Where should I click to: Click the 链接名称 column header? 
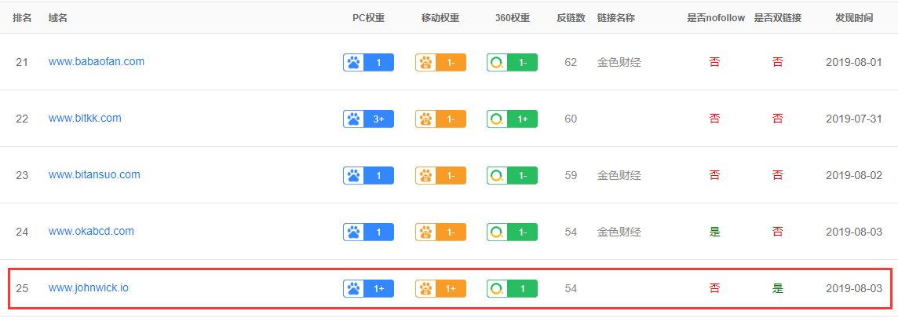click(x=615, y=18)
